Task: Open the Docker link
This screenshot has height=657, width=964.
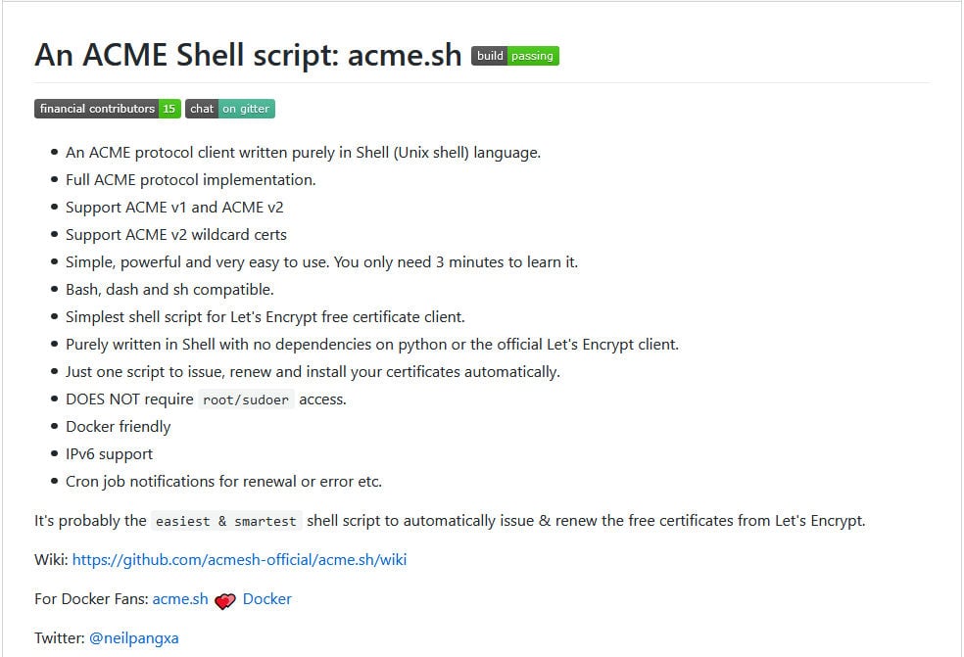Action: tap(267, 599)
